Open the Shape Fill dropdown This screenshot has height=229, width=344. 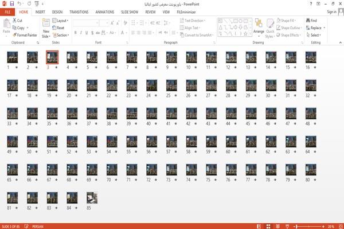(x=286, y=21)
